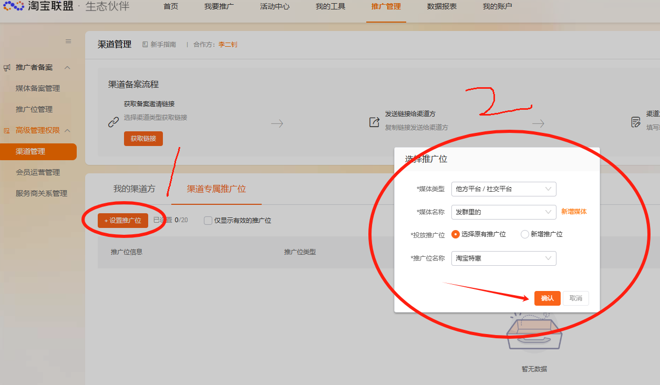This screenshot has height=385, width=660.
Task: Click the book icon next to 新手指南
Action: [145, 45]
